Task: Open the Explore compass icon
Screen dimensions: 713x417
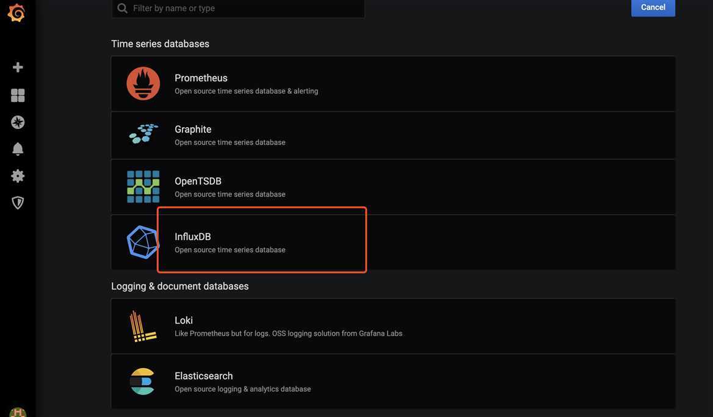Action: pyautogui.click(x=18, y=122)
